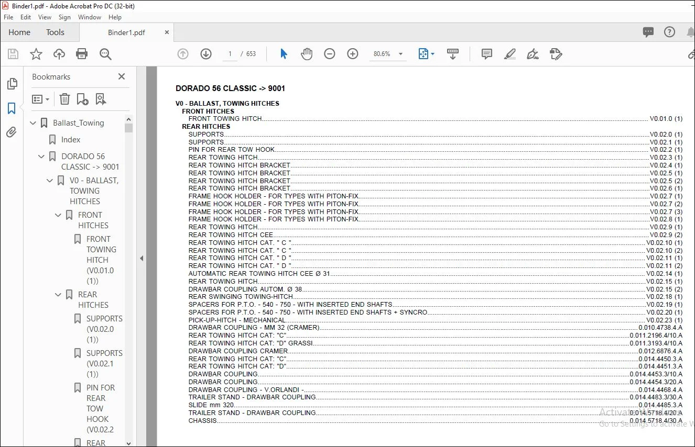Open the PIN FOR REAR TOW HOOK bookmark

(101, 409)
